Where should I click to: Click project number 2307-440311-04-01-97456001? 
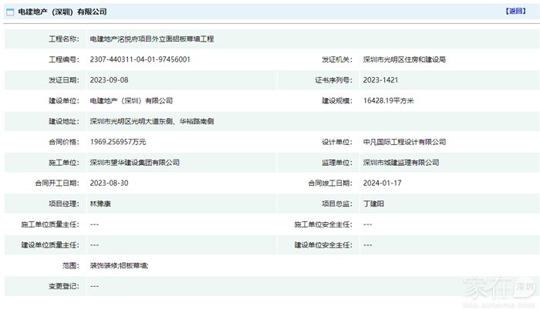coord(140,59)
